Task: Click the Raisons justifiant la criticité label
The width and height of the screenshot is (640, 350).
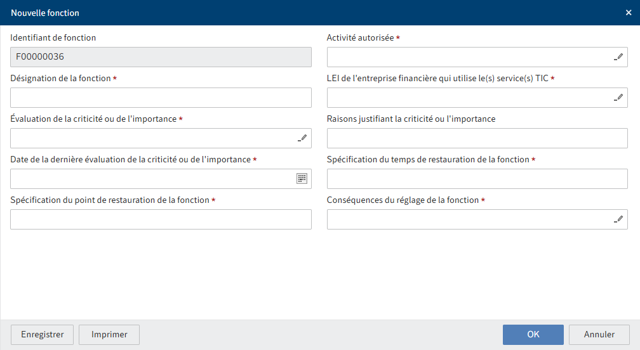Action: click(411, 119)
